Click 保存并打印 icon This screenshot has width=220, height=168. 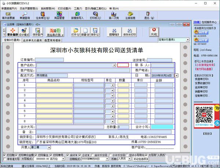129,32
